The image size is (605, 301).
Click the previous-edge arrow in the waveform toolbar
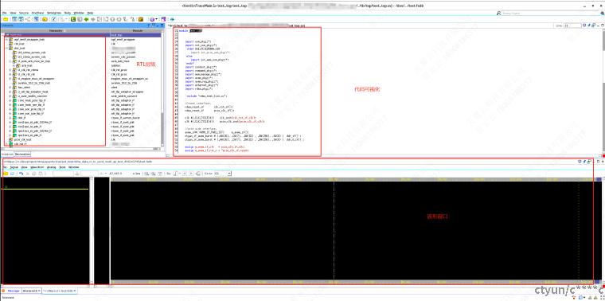click(x=185, y=174)
